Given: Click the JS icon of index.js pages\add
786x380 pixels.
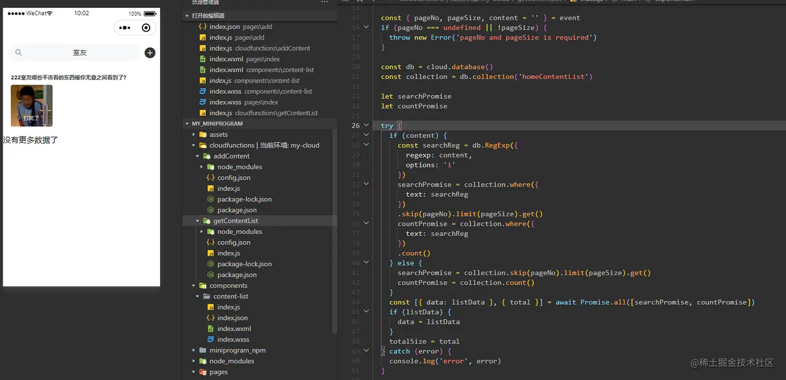Looking at the screenshot, I should pyautogui.click(x=203, y=37).
